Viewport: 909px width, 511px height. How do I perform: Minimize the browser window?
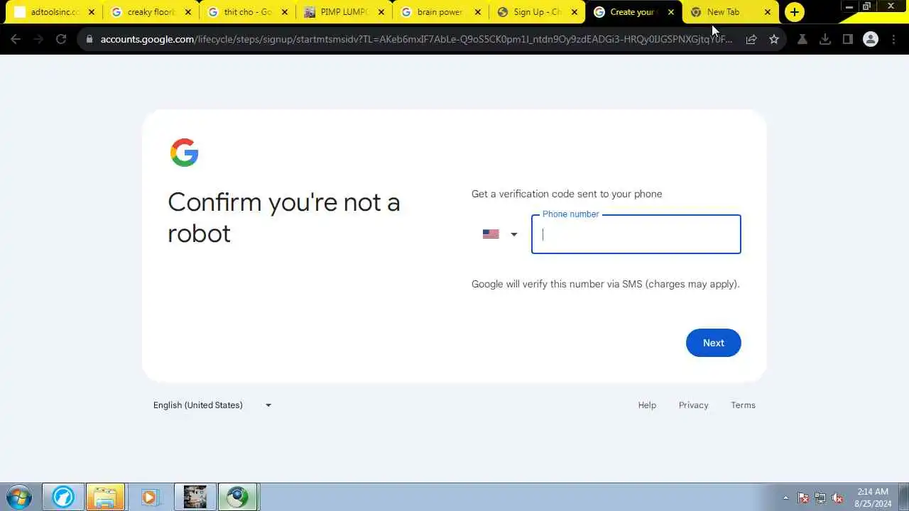849,6
